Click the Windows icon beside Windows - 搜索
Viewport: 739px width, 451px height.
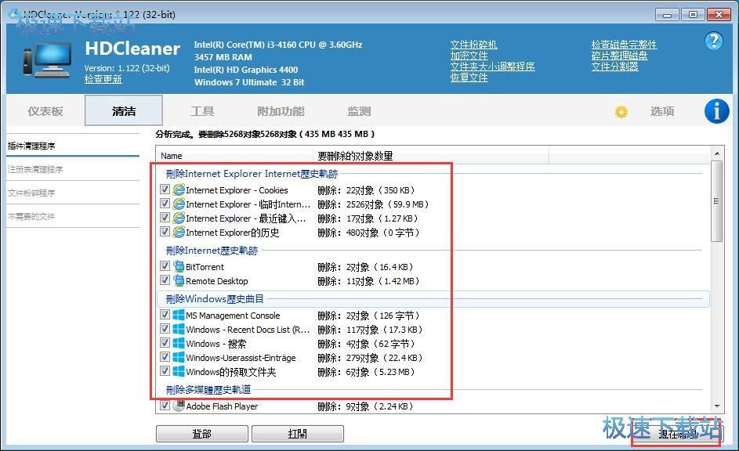(x=179, y=343)
